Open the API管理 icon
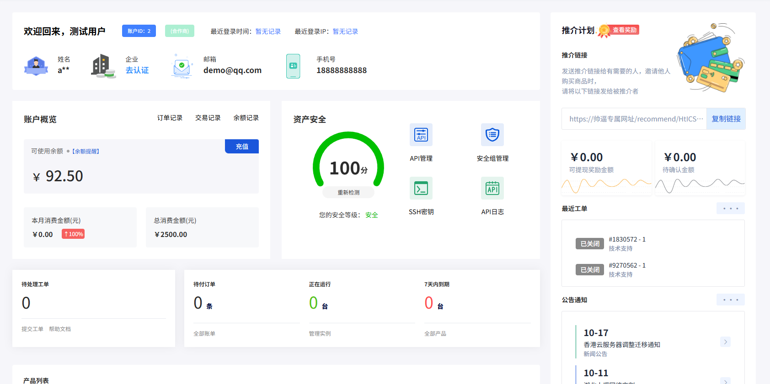The height and width of the screenshot is (384, 770). tap(421, 135)
